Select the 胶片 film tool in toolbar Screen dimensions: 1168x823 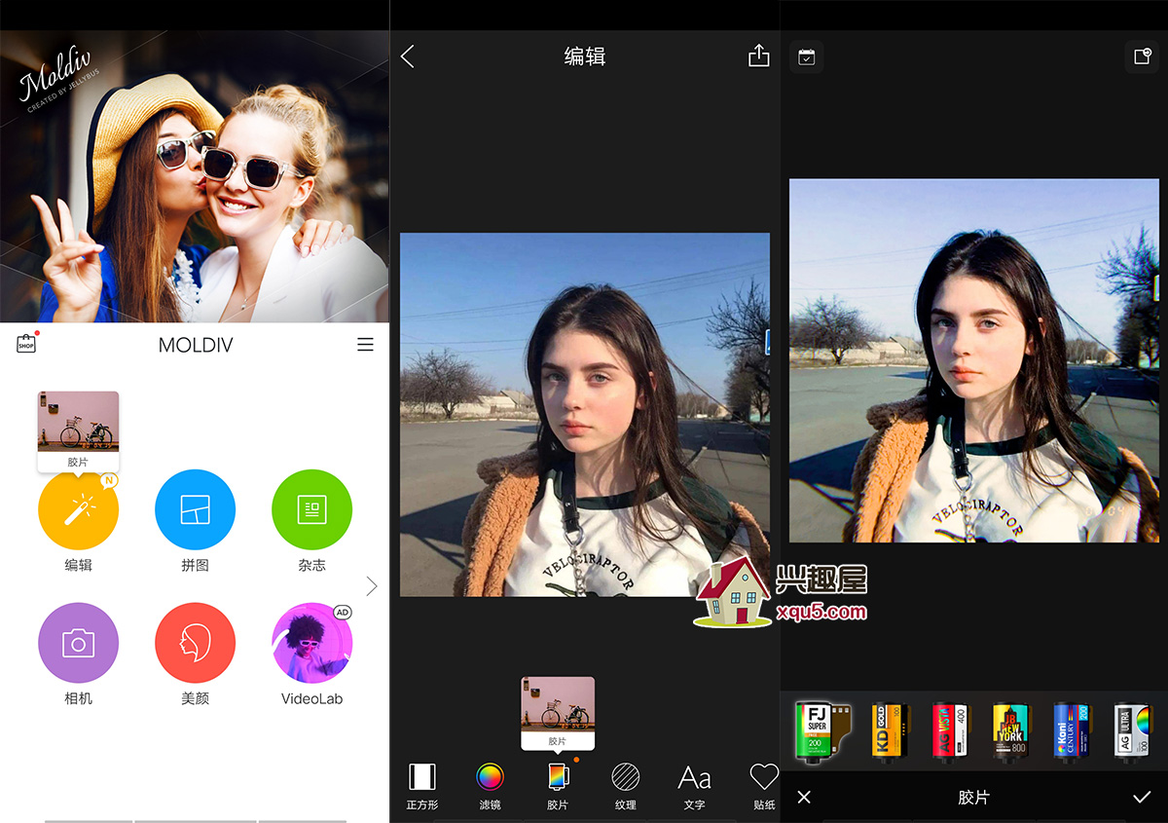[558, 785]
